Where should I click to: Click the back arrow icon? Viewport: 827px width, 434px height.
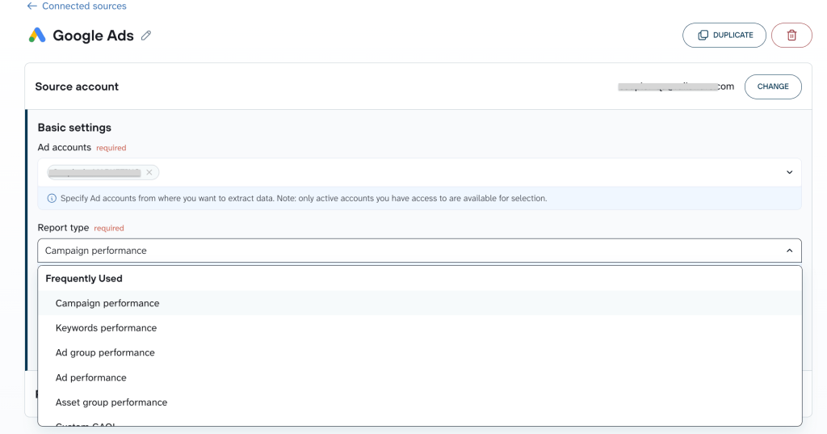pyautogui.click(x=32, y=6)
